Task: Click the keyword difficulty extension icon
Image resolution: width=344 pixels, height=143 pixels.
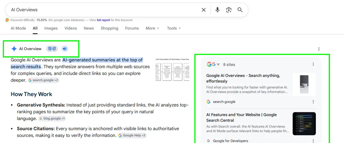Action: [x=7, y=20]
